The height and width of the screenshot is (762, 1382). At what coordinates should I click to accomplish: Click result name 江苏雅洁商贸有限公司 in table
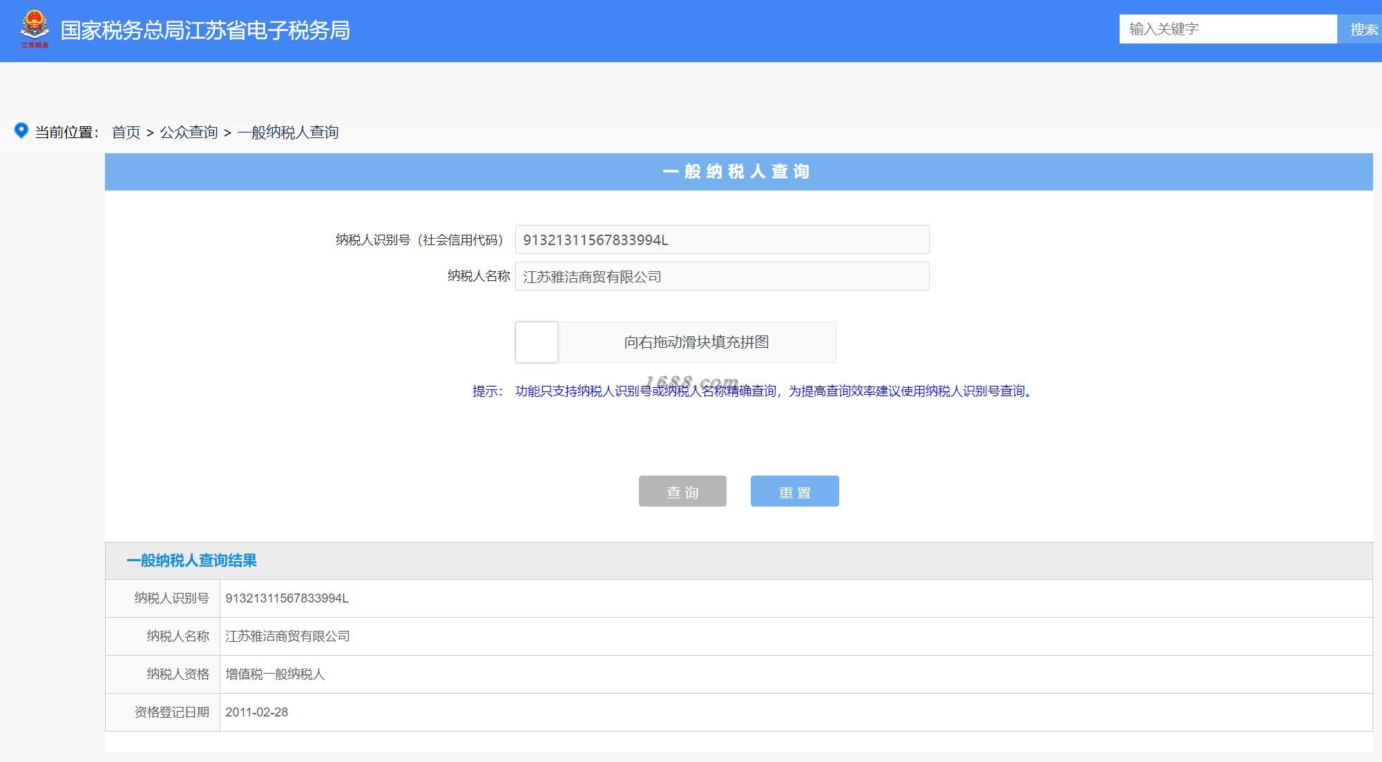(x=287, y=636)
